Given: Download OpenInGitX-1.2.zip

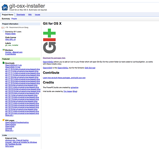Looking at the screenshot, I should tap(13, 67).
